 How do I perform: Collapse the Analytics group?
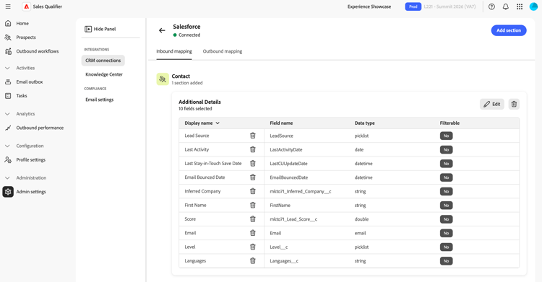[x=7, y=114]
